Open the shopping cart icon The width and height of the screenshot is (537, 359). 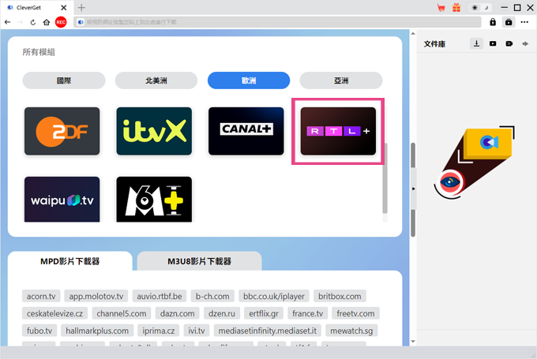pos(441,8)
